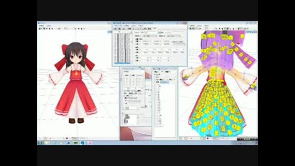Click the green icon on the taskbar
Viewport: 295px width, 166px height.
(76, 143)
